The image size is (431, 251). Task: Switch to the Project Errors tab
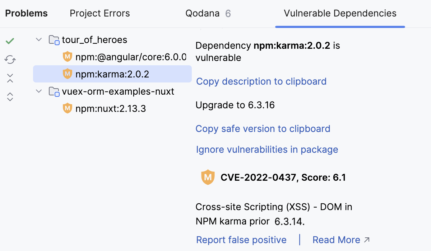click(99, 13)
